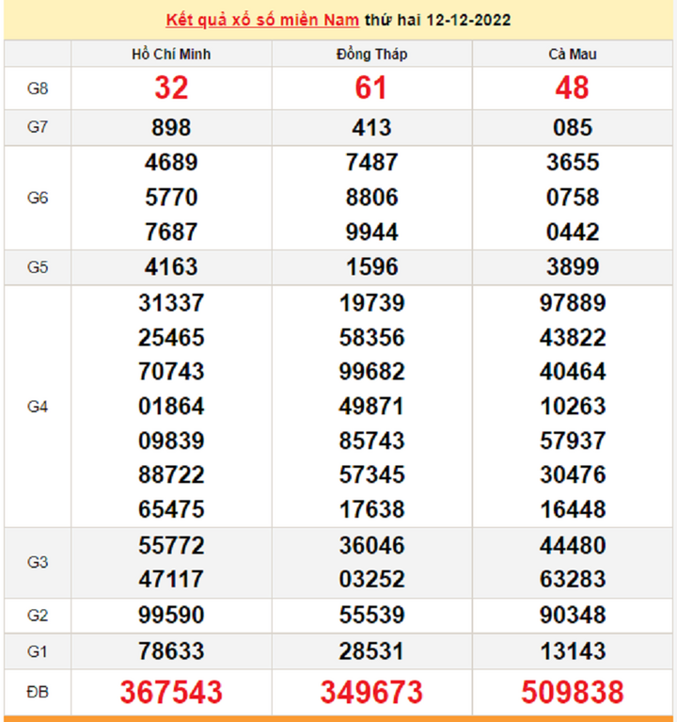Select G4 number 09839
The image size is (677, 722).
(171, 441)
